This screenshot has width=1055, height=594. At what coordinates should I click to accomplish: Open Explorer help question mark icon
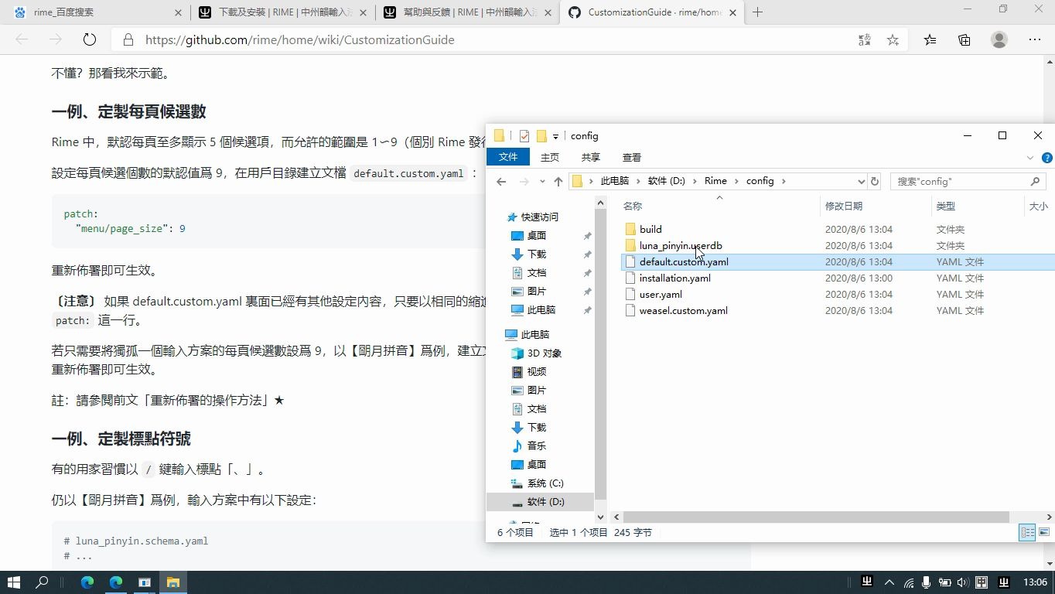coord(1046,158)
